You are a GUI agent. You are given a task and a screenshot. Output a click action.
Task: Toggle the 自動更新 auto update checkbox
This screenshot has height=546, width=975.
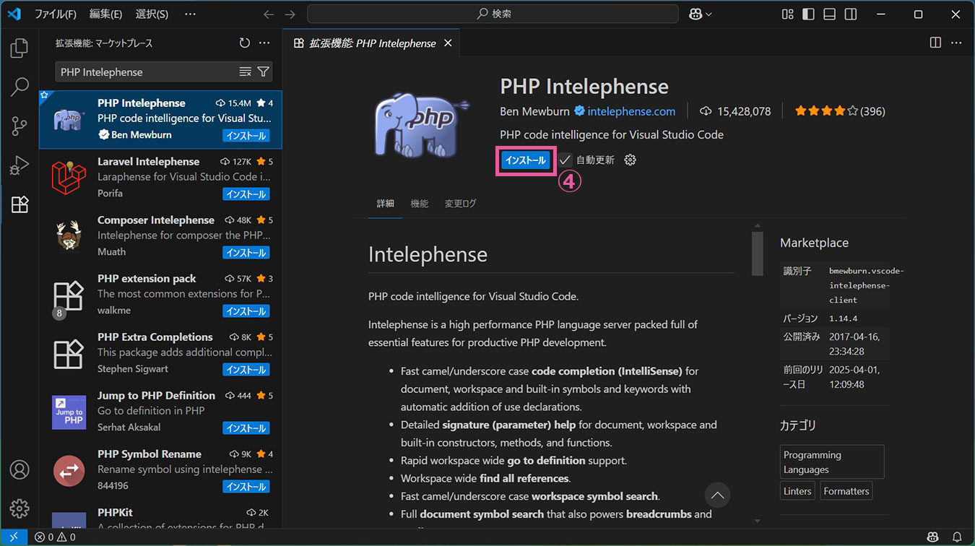565,160
